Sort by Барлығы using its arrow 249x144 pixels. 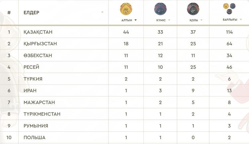(241, 20)
